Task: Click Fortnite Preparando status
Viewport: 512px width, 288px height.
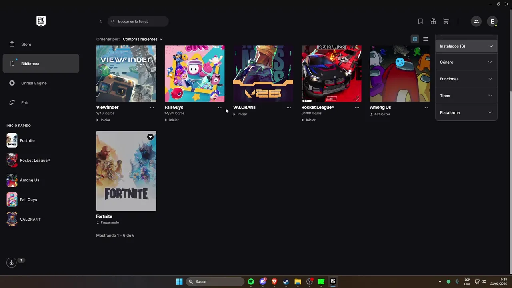Action: point(108,222)
